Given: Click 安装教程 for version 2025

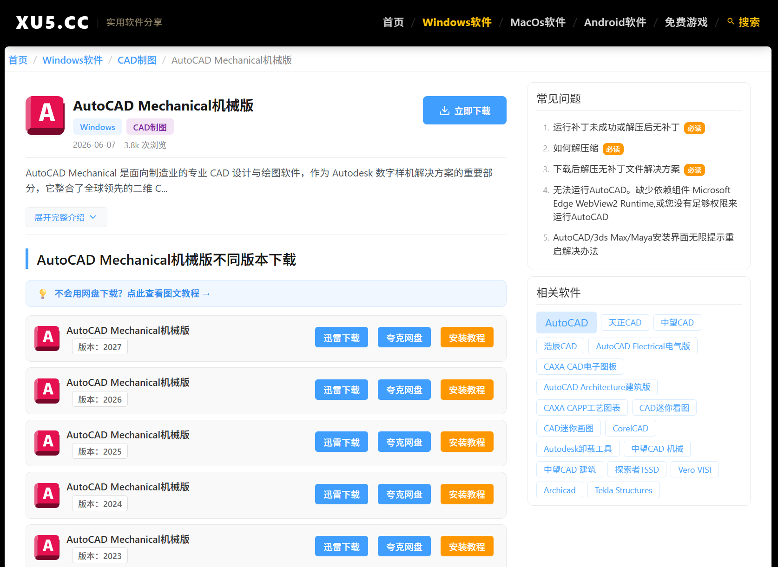Looking at the screenshot, I should (x=467, y=442).
